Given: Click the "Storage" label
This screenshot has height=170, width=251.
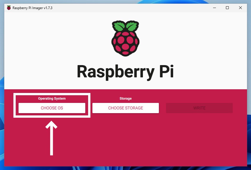Looking at the screenshot, I should 125,98.
